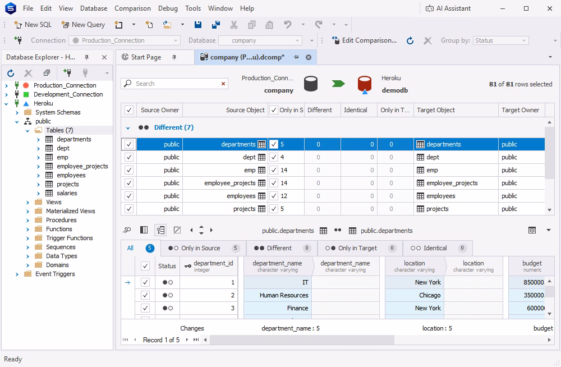This screenshot has height=367, width=561.
Task: Expand the departments table node
Action: tap(38, 140)
